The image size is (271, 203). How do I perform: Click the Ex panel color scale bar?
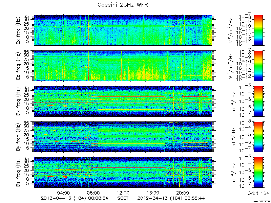[x=258, y=30]
